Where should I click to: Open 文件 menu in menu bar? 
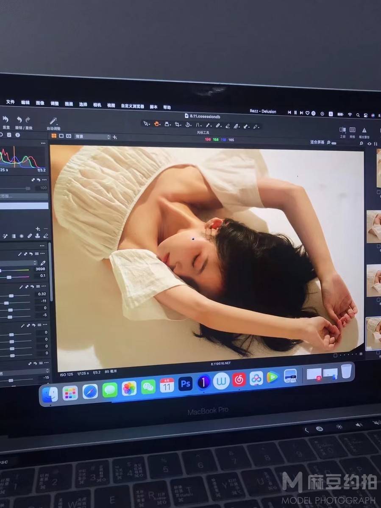coord(11,102)
